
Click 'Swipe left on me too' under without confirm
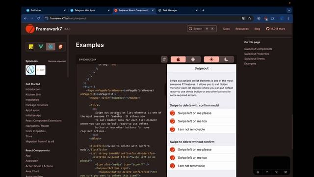[202, 158]
